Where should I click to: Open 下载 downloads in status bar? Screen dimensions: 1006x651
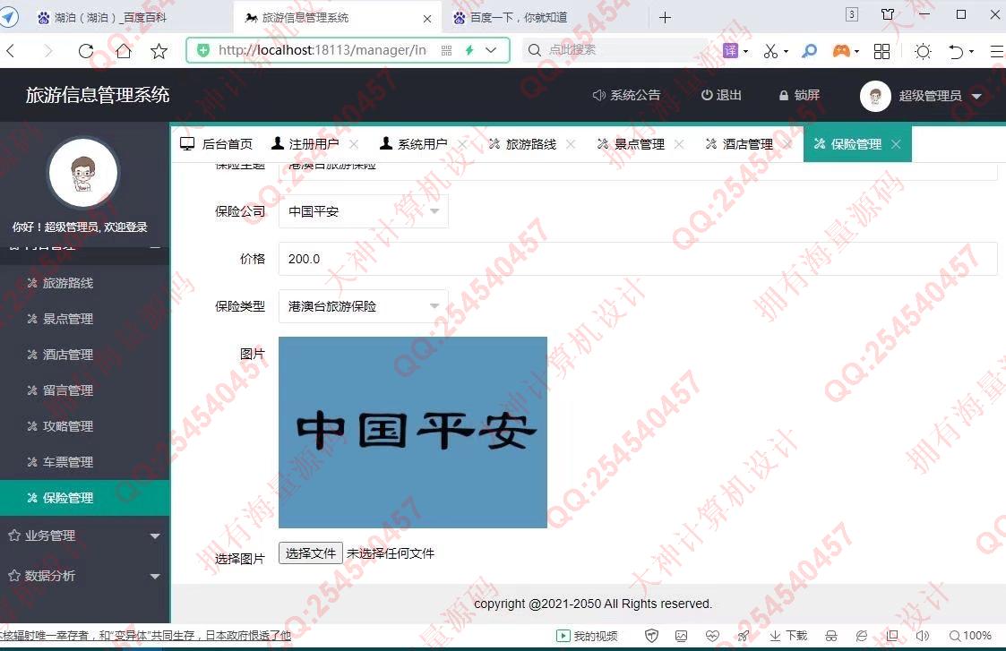(x=788, y=636)
